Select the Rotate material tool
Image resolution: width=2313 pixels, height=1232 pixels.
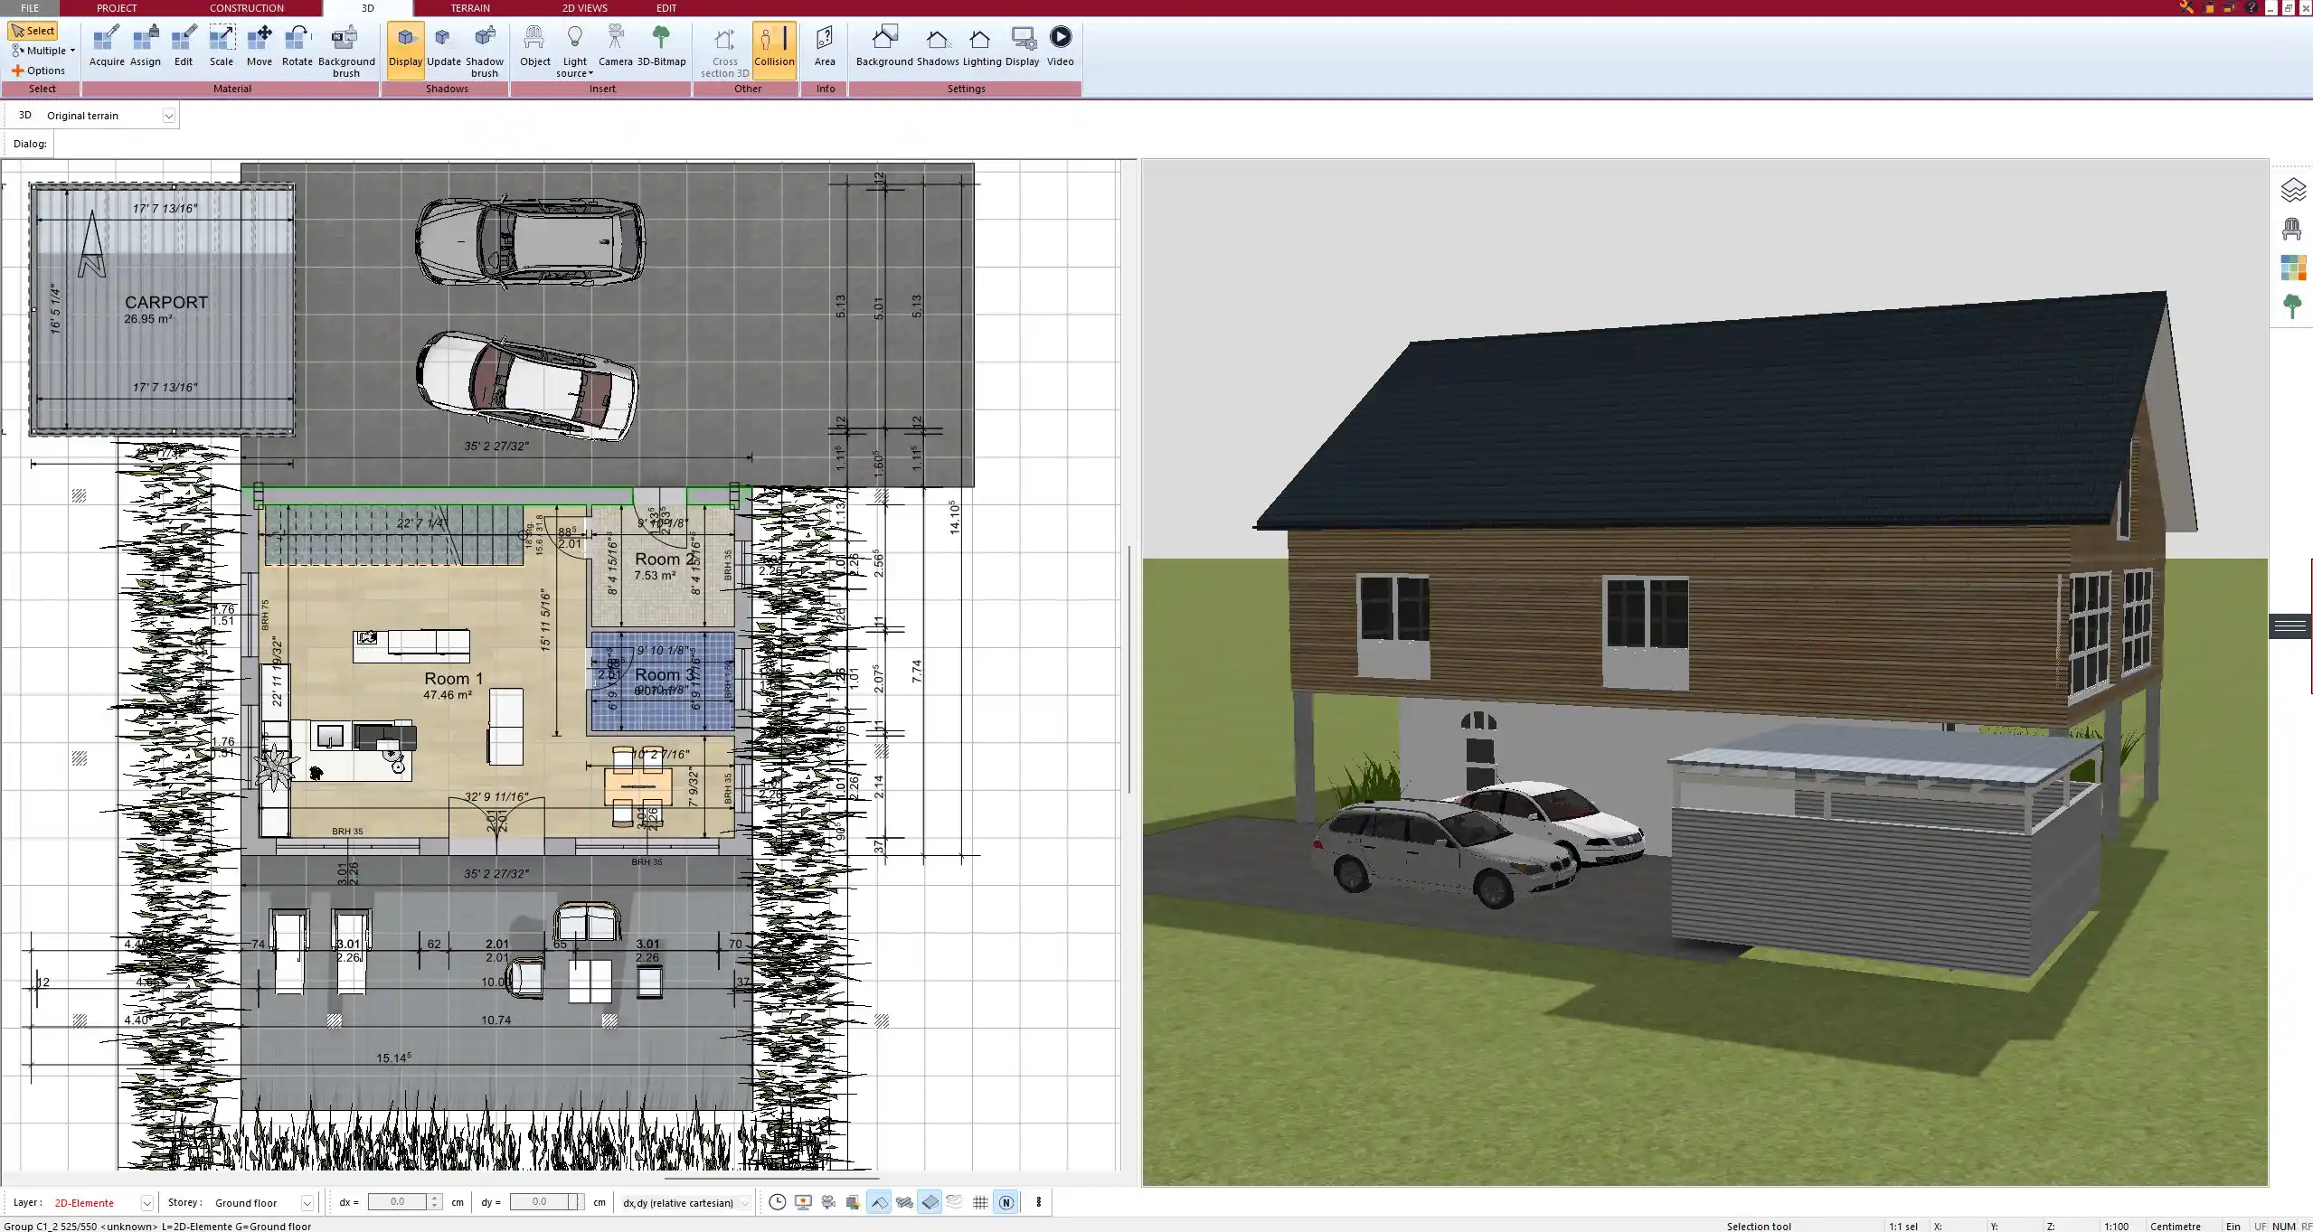click(297, 47)
